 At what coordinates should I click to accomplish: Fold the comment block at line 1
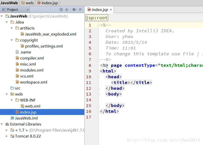tap(98, 25)
